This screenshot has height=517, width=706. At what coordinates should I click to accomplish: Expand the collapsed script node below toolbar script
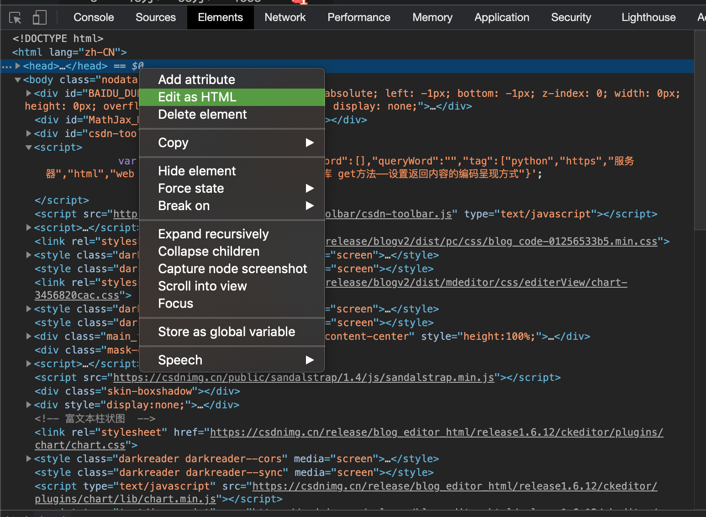(29, 227)
